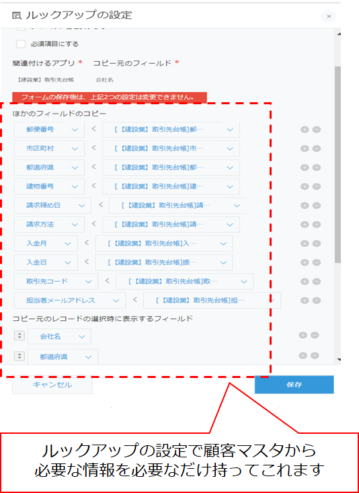Remove the 郵便番号 mapping row

click(316, 130)
